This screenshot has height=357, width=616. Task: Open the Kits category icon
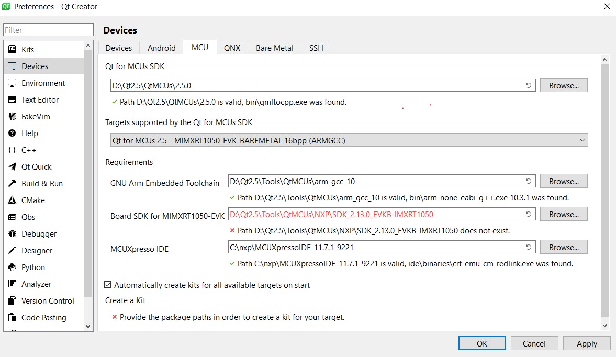(x=12, y=49)
